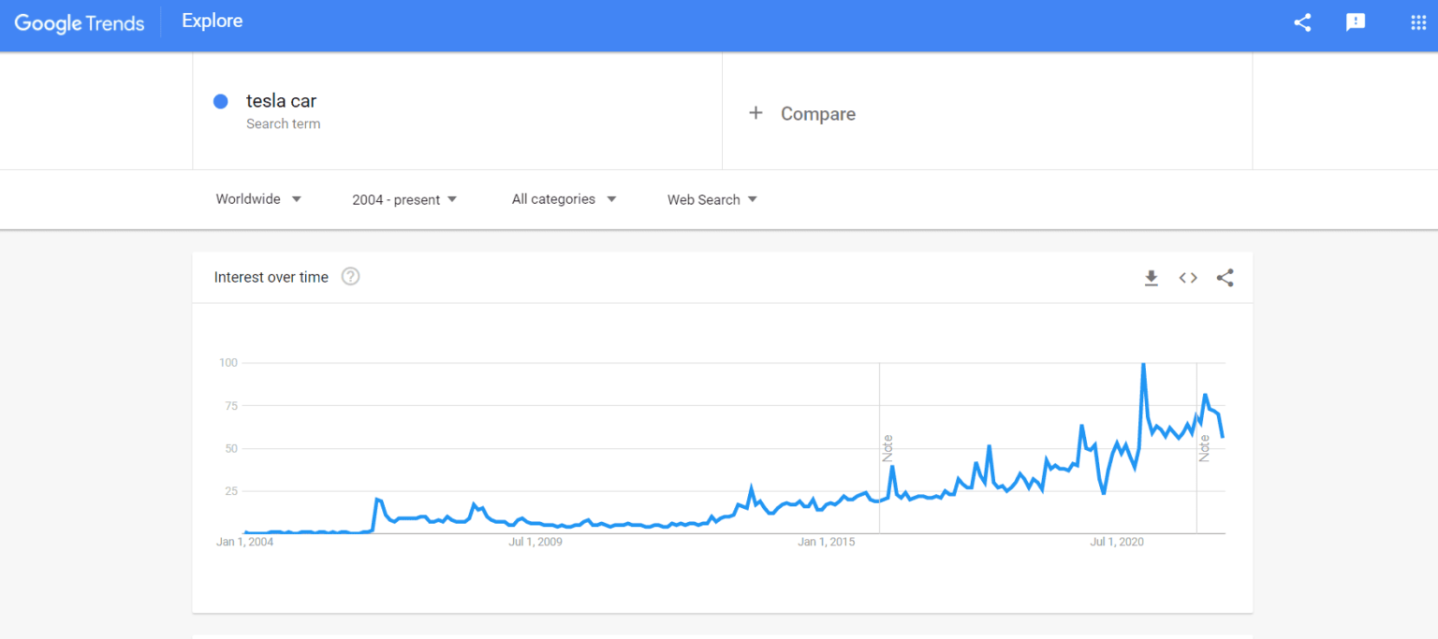Go to the Explore section
Image resolution: width=1438 pixels, height=639 pixels.
point(213,22)
